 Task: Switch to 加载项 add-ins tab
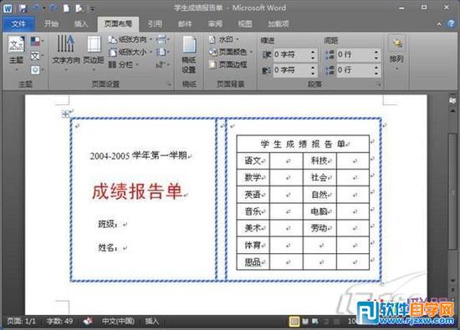279,23
